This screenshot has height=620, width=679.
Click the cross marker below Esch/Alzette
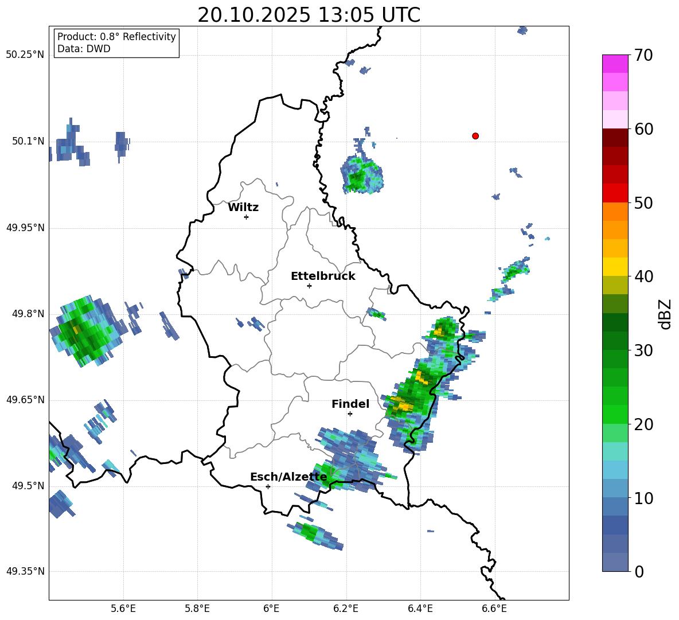tap(268, 486)
